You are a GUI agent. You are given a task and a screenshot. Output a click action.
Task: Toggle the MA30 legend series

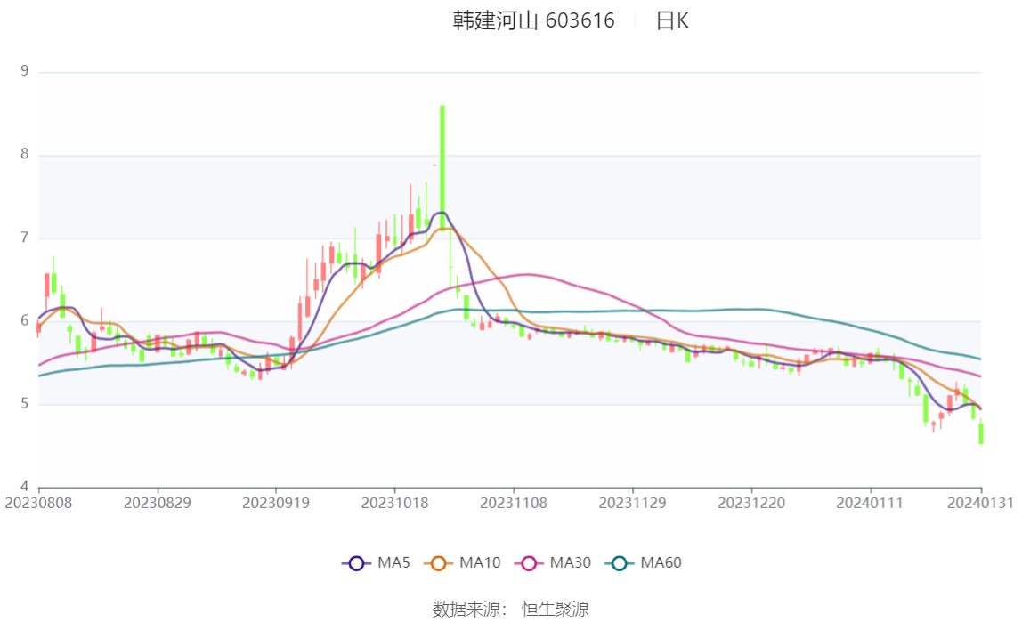(x=553, y=562)
